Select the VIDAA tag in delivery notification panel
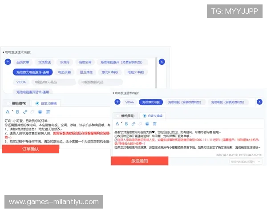The height and width of the screenshot is (213, 267). [x=129, y=102]
